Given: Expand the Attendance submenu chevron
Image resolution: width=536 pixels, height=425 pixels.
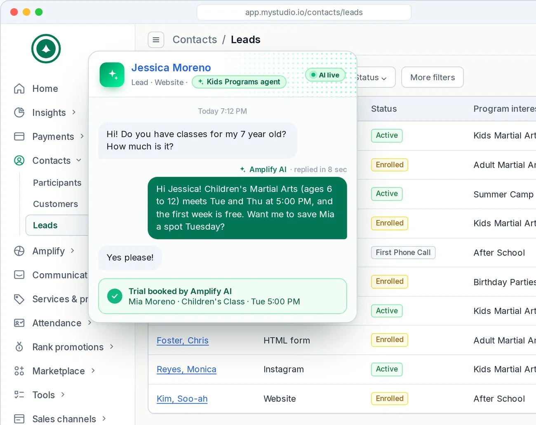Looking at the screenshot, I should click(89, 323).
